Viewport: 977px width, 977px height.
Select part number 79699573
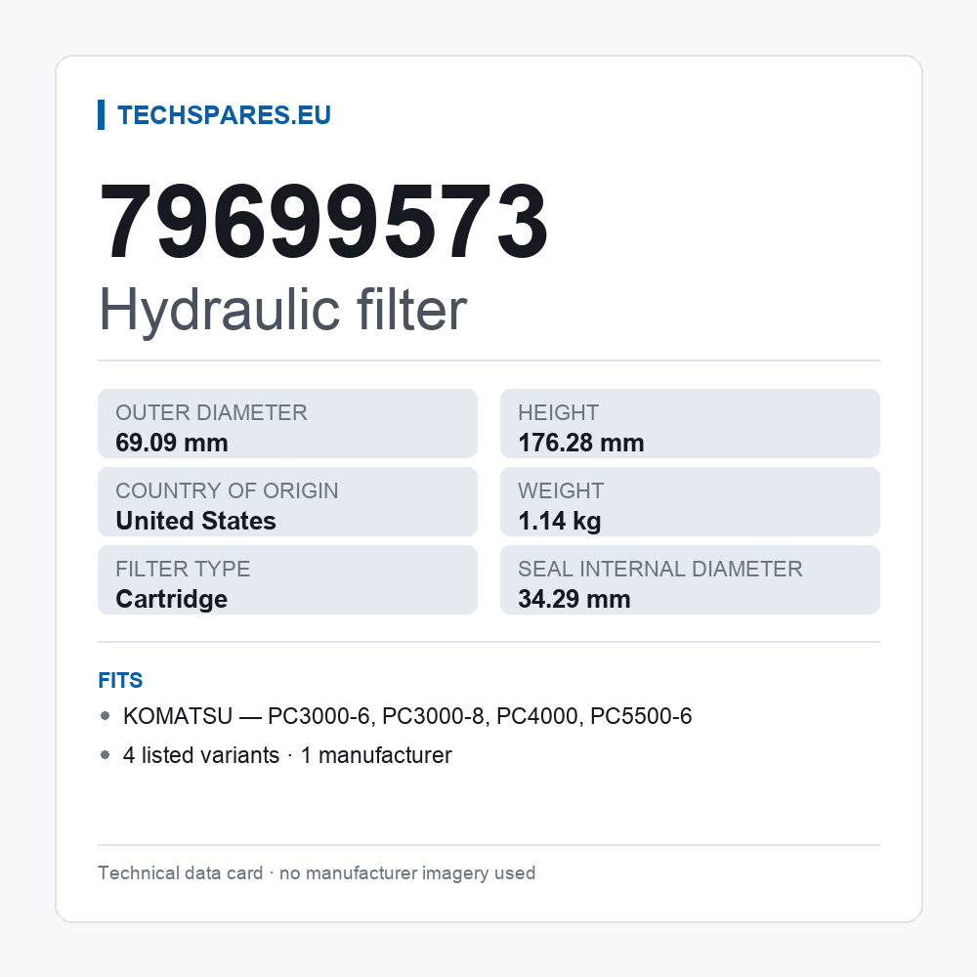tap(323, 221)
